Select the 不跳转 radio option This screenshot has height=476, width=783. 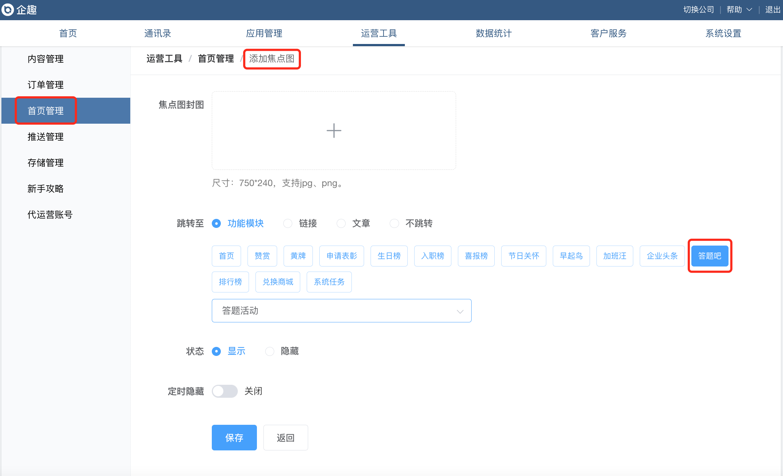point(394,224)
